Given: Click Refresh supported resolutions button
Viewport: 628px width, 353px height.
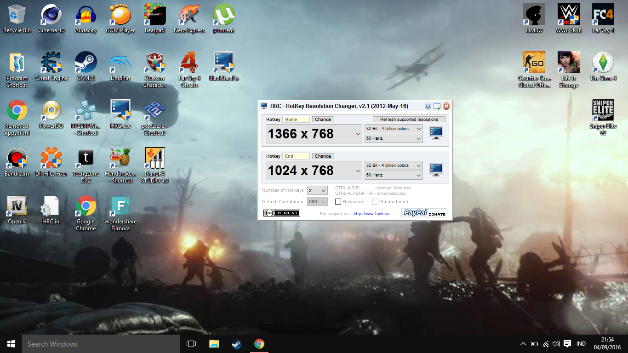Looking at the screenshot, I should tap(409, 120).
